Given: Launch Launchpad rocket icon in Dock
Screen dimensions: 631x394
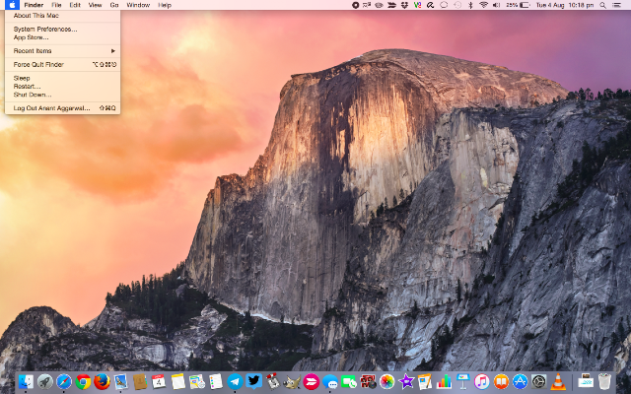Looking at the screenshot, I should (x=45, y=381).
